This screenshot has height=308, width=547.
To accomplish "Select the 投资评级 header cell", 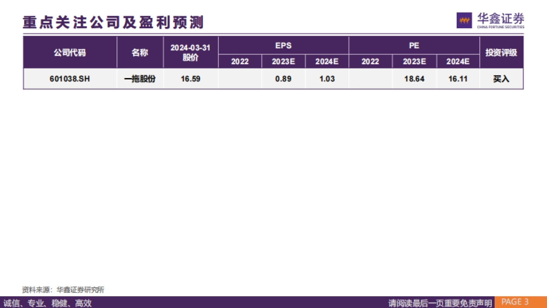I will (x=501, y=52).
